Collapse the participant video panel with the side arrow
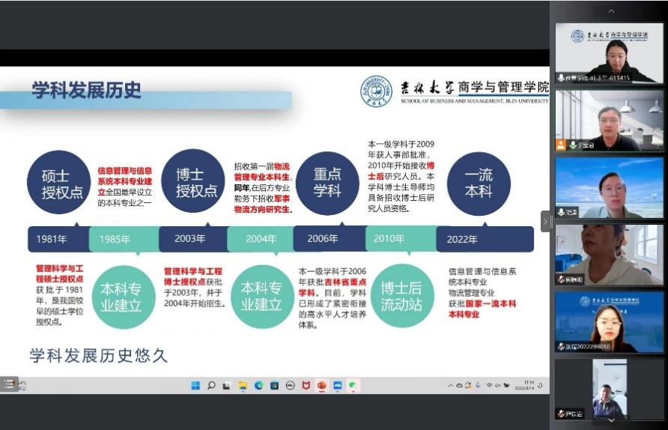Screen dimensions: 668x430 (546, 222)
